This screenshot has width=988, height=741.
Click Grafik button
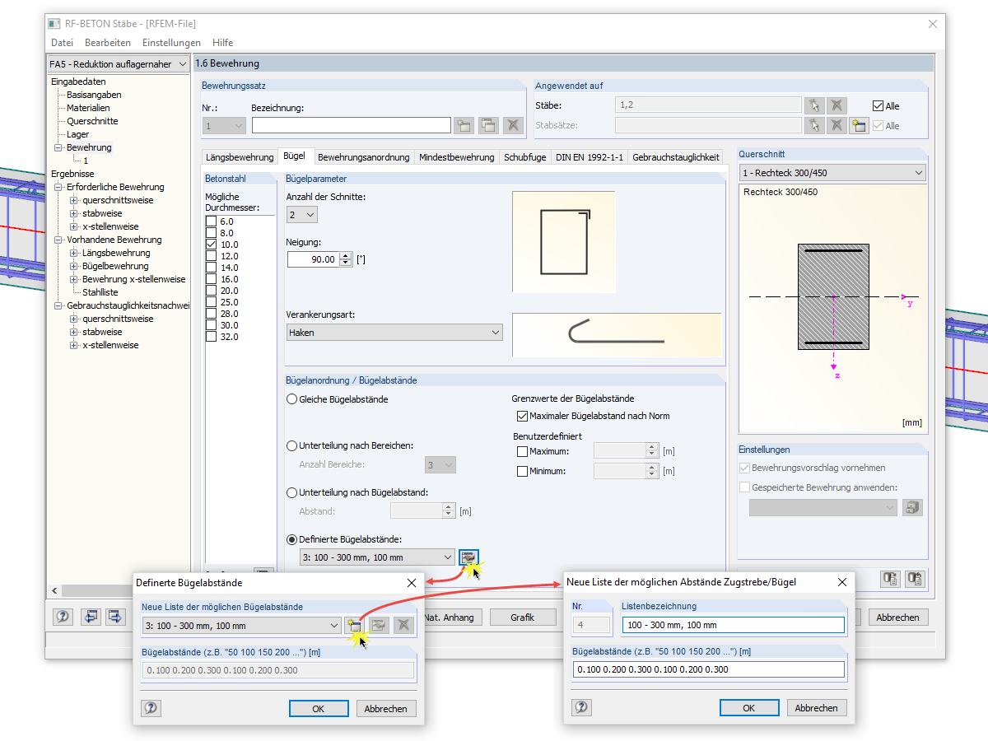click(523, 617)
